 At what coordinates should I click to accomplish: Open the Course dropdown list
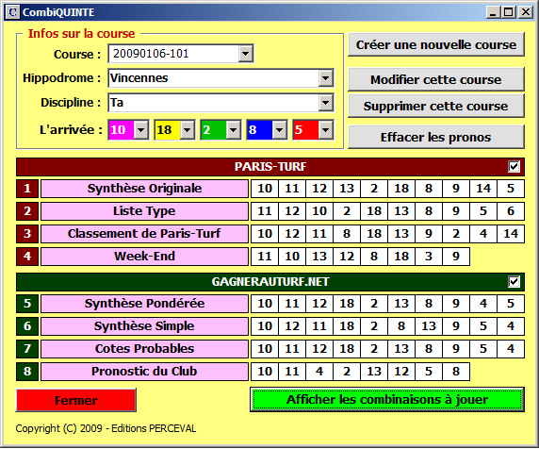(245, 54)
